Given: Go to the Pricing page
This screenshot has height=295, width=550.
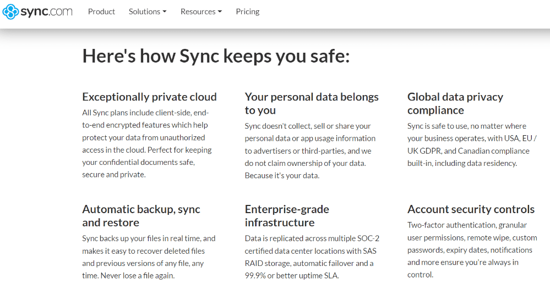Looking at the screenshot, I should click(x=248, y=12).
